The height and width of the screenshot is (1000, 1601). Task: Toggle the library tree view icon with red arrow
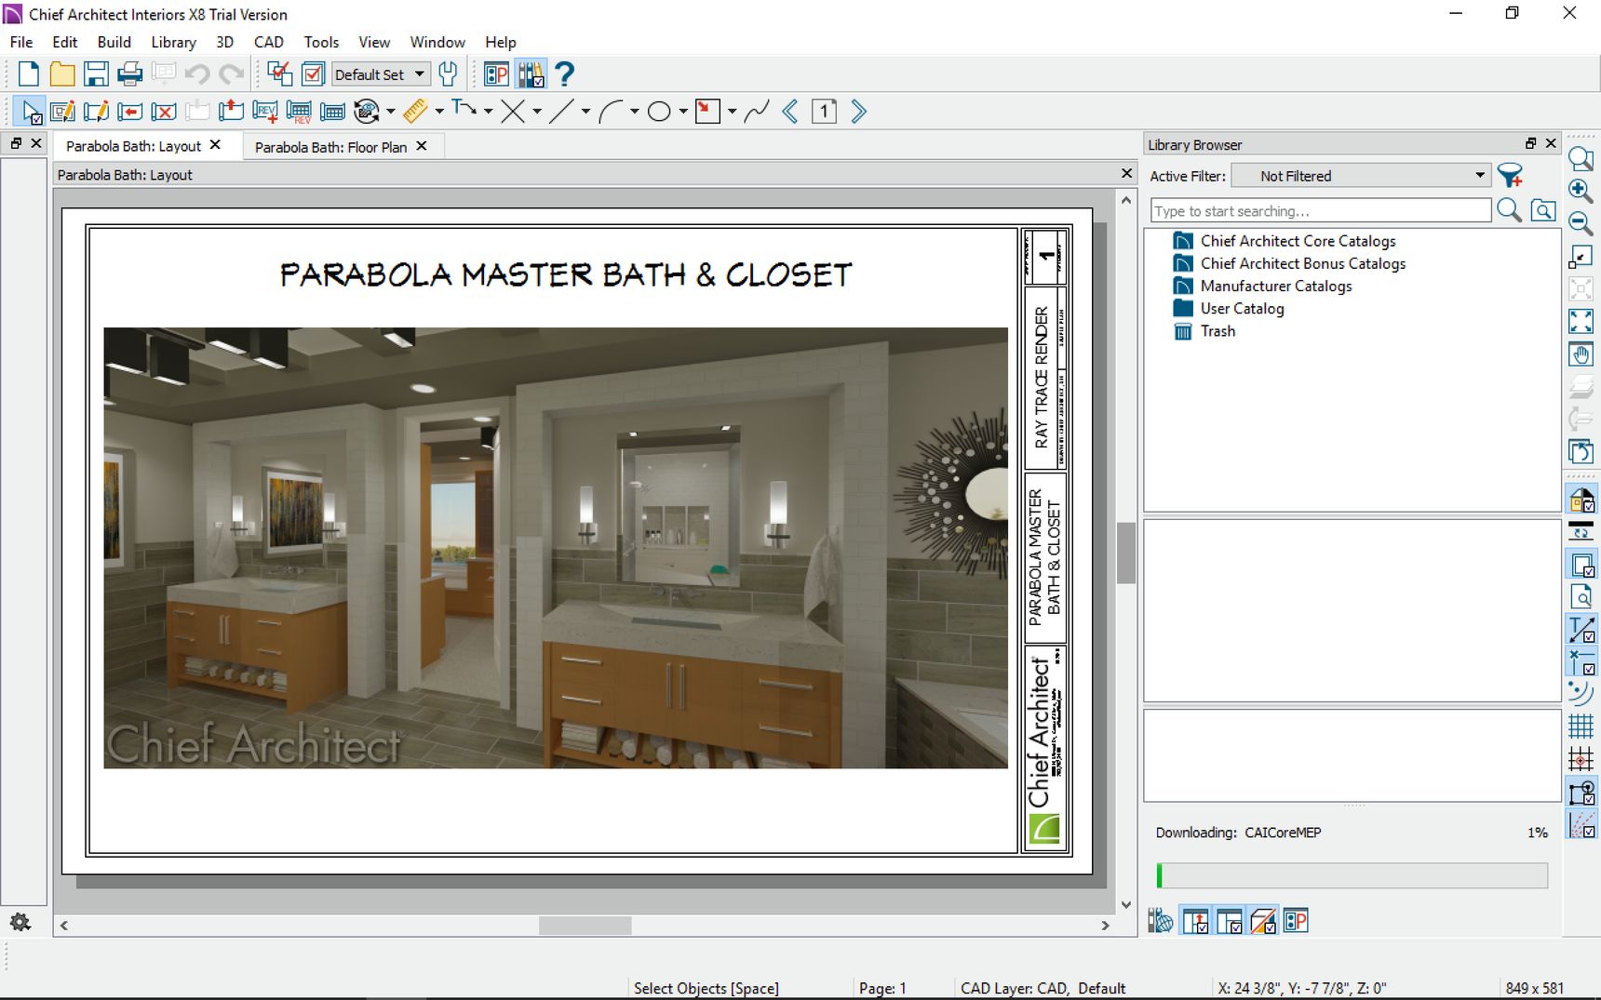(x=1195, y=921)
